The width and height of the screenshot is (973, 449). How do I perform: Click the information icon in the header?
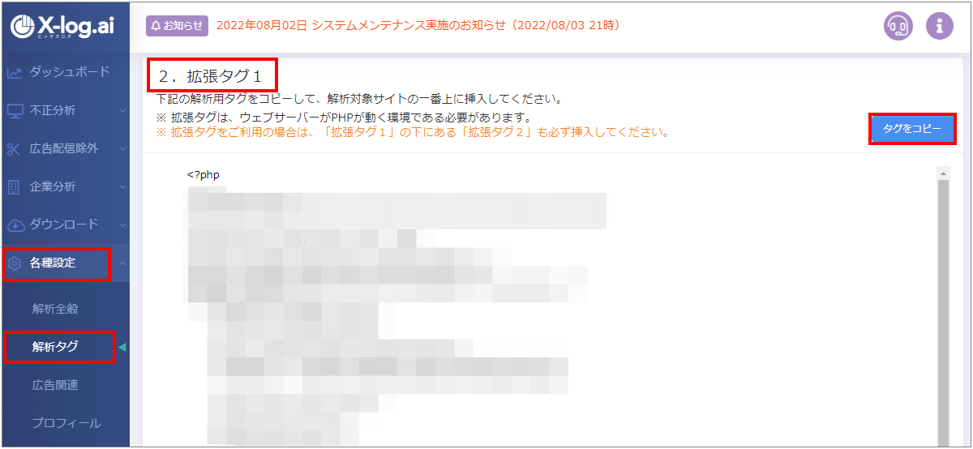[940, 26]
